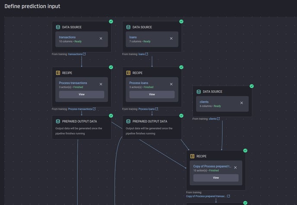Click external-link icon next to training transactions
The height and width of the screenshot is (205, 297).
pos(84,54)
